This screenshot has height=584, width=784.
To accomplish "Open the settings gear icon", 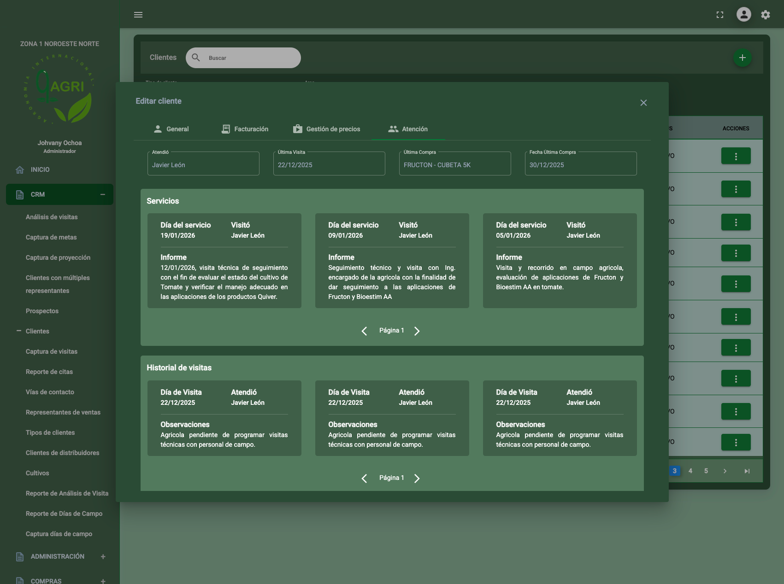I will point(766,15).
